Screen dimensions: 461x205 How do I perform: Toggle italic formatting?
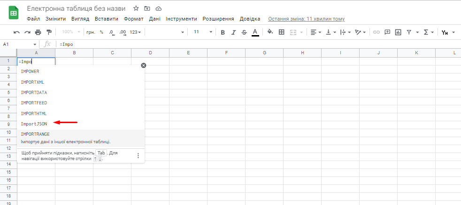pyautogui.click(x=233, y=32)
